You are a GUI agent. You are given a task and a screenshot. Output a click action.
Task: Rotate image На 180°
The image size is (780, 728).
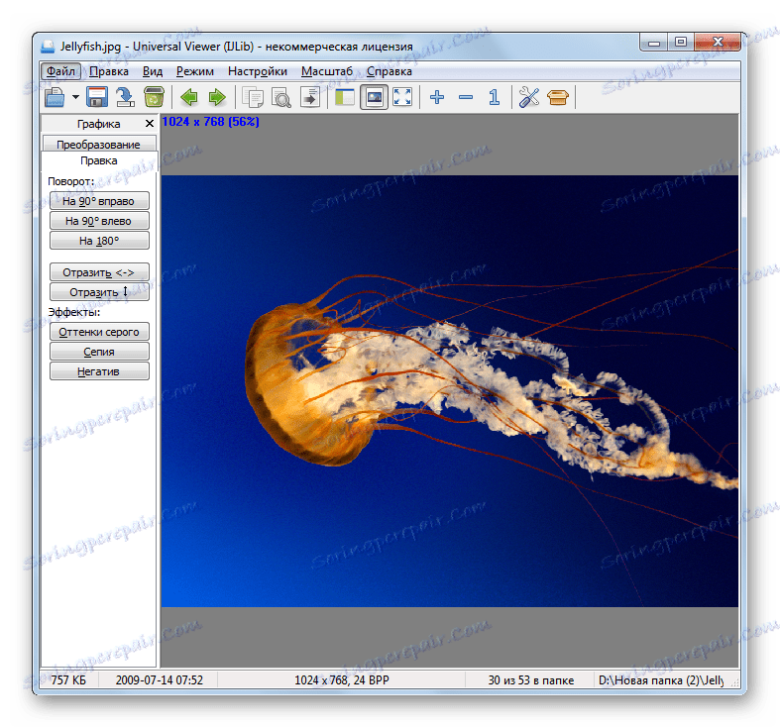click(x=99, y=241)
